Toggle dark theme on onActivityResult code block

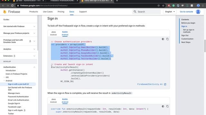pyautogui.click(x=163, y=106)
